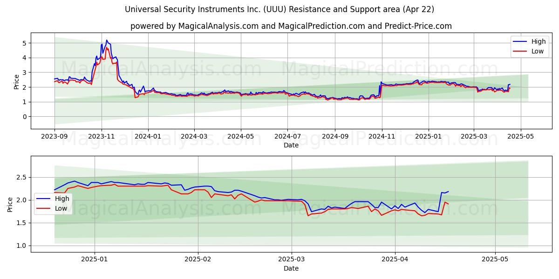
Task: Click the '1.0' tick on the lower y-axis
Action: 22,246
